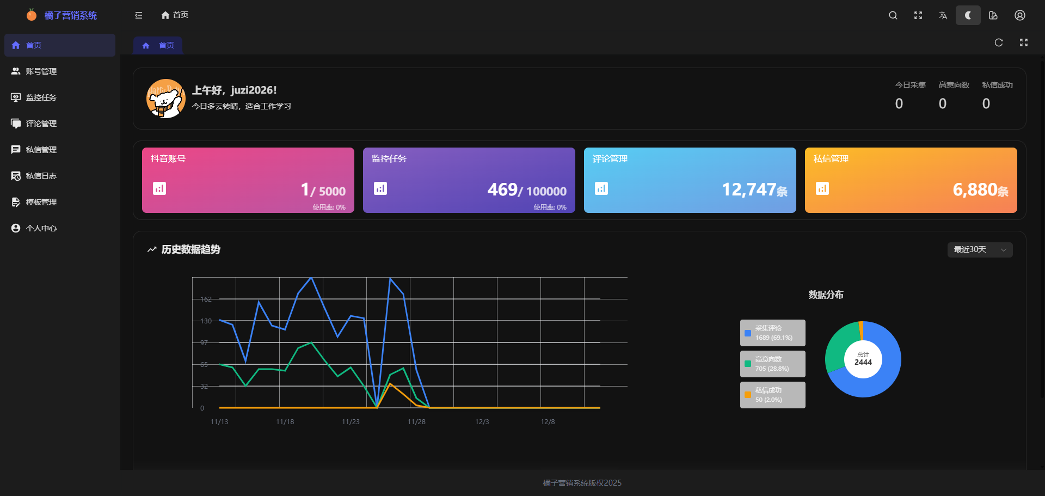The height and width of the screenshot is (496, 1045).
Task: Open the 最近30天 range dropdown
Action: point(980,249)
